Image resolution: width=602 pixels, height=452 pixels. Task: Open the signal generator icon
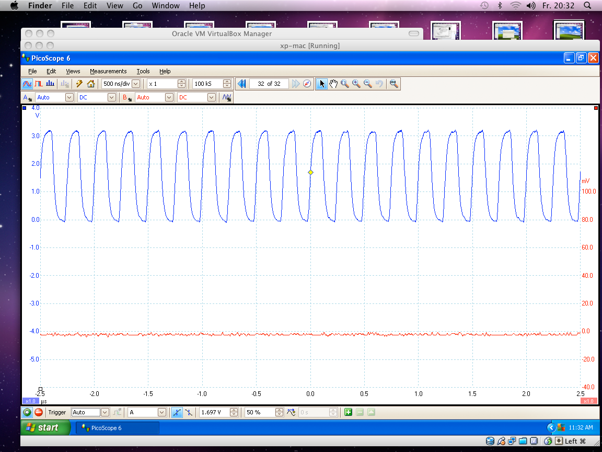point(227,97)
